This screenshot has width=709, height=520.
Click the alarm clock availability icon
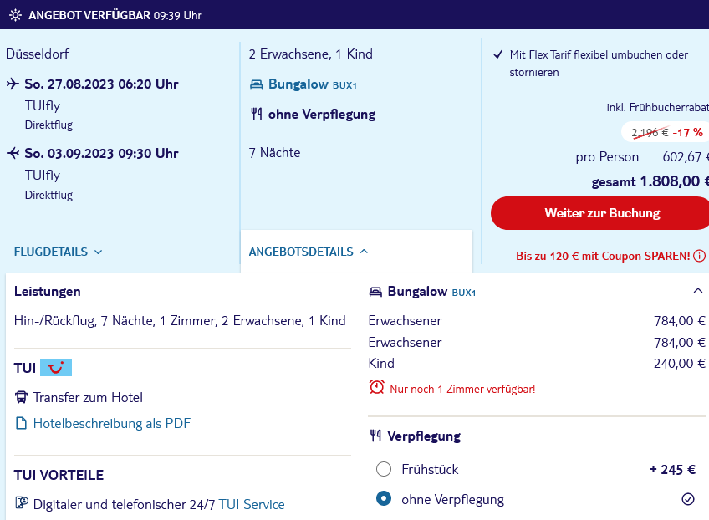coord(376,388)
